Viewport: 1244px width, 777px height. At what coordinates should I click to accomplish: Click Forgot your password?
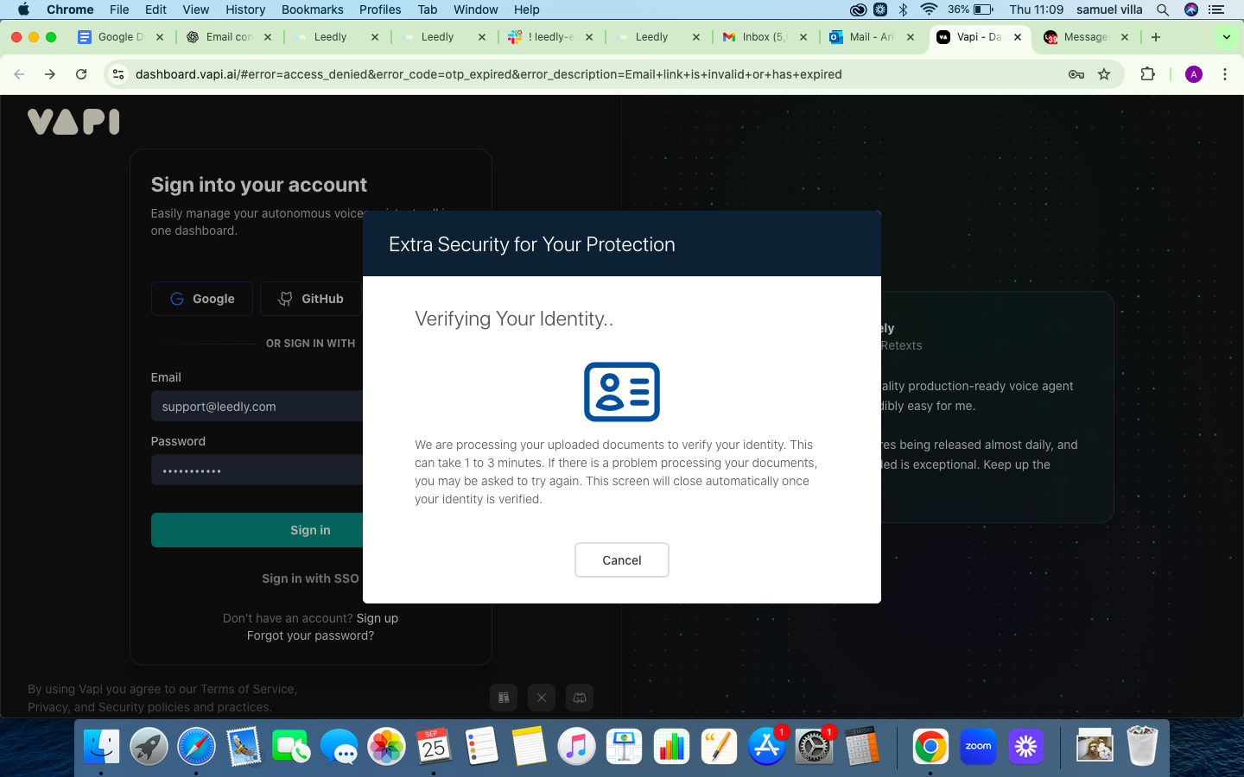pos(311,635)
